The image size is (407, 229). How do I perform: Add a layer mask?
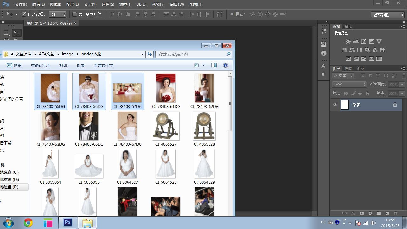point(362,213)
